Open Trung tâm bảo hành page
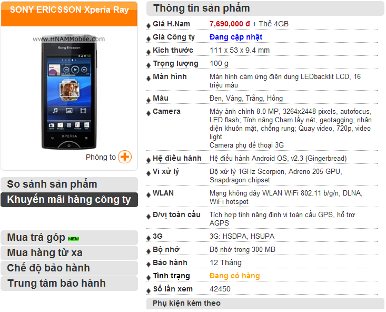The image size is (386, 312). pyautogui.click(x=69, y=284)
